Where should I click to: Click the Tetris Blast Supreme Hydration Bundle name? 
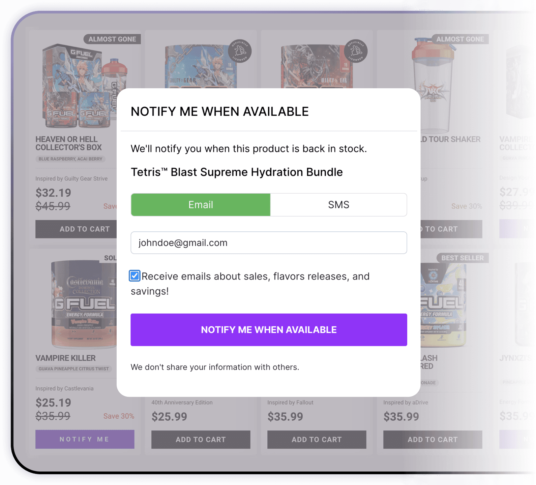(x=236, y=172)
